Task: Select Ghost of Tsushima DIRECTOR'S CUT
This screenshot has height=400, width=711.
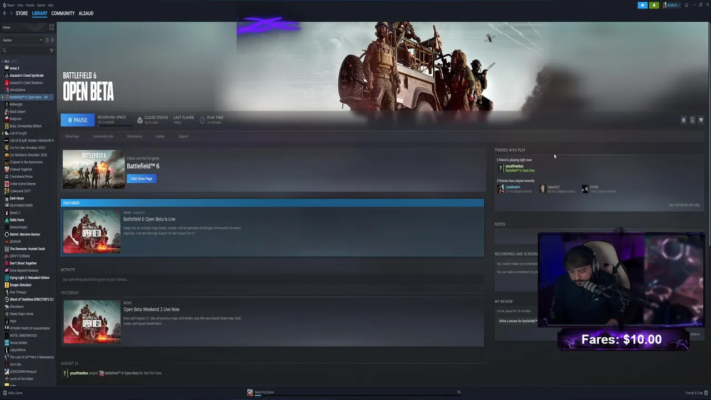Action: [x=32, y=299]
